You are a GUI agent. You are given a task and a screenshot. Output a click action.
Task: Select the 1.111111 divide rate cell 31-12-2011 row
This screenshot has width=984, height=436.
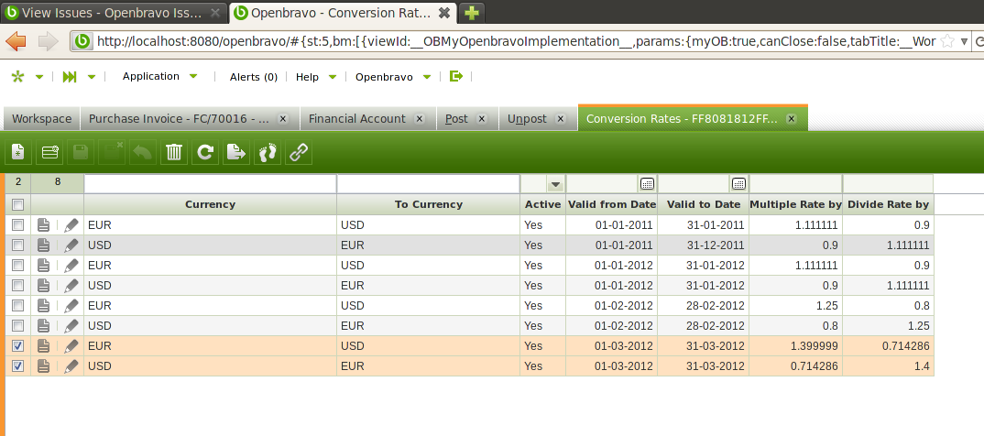(888, 245)
